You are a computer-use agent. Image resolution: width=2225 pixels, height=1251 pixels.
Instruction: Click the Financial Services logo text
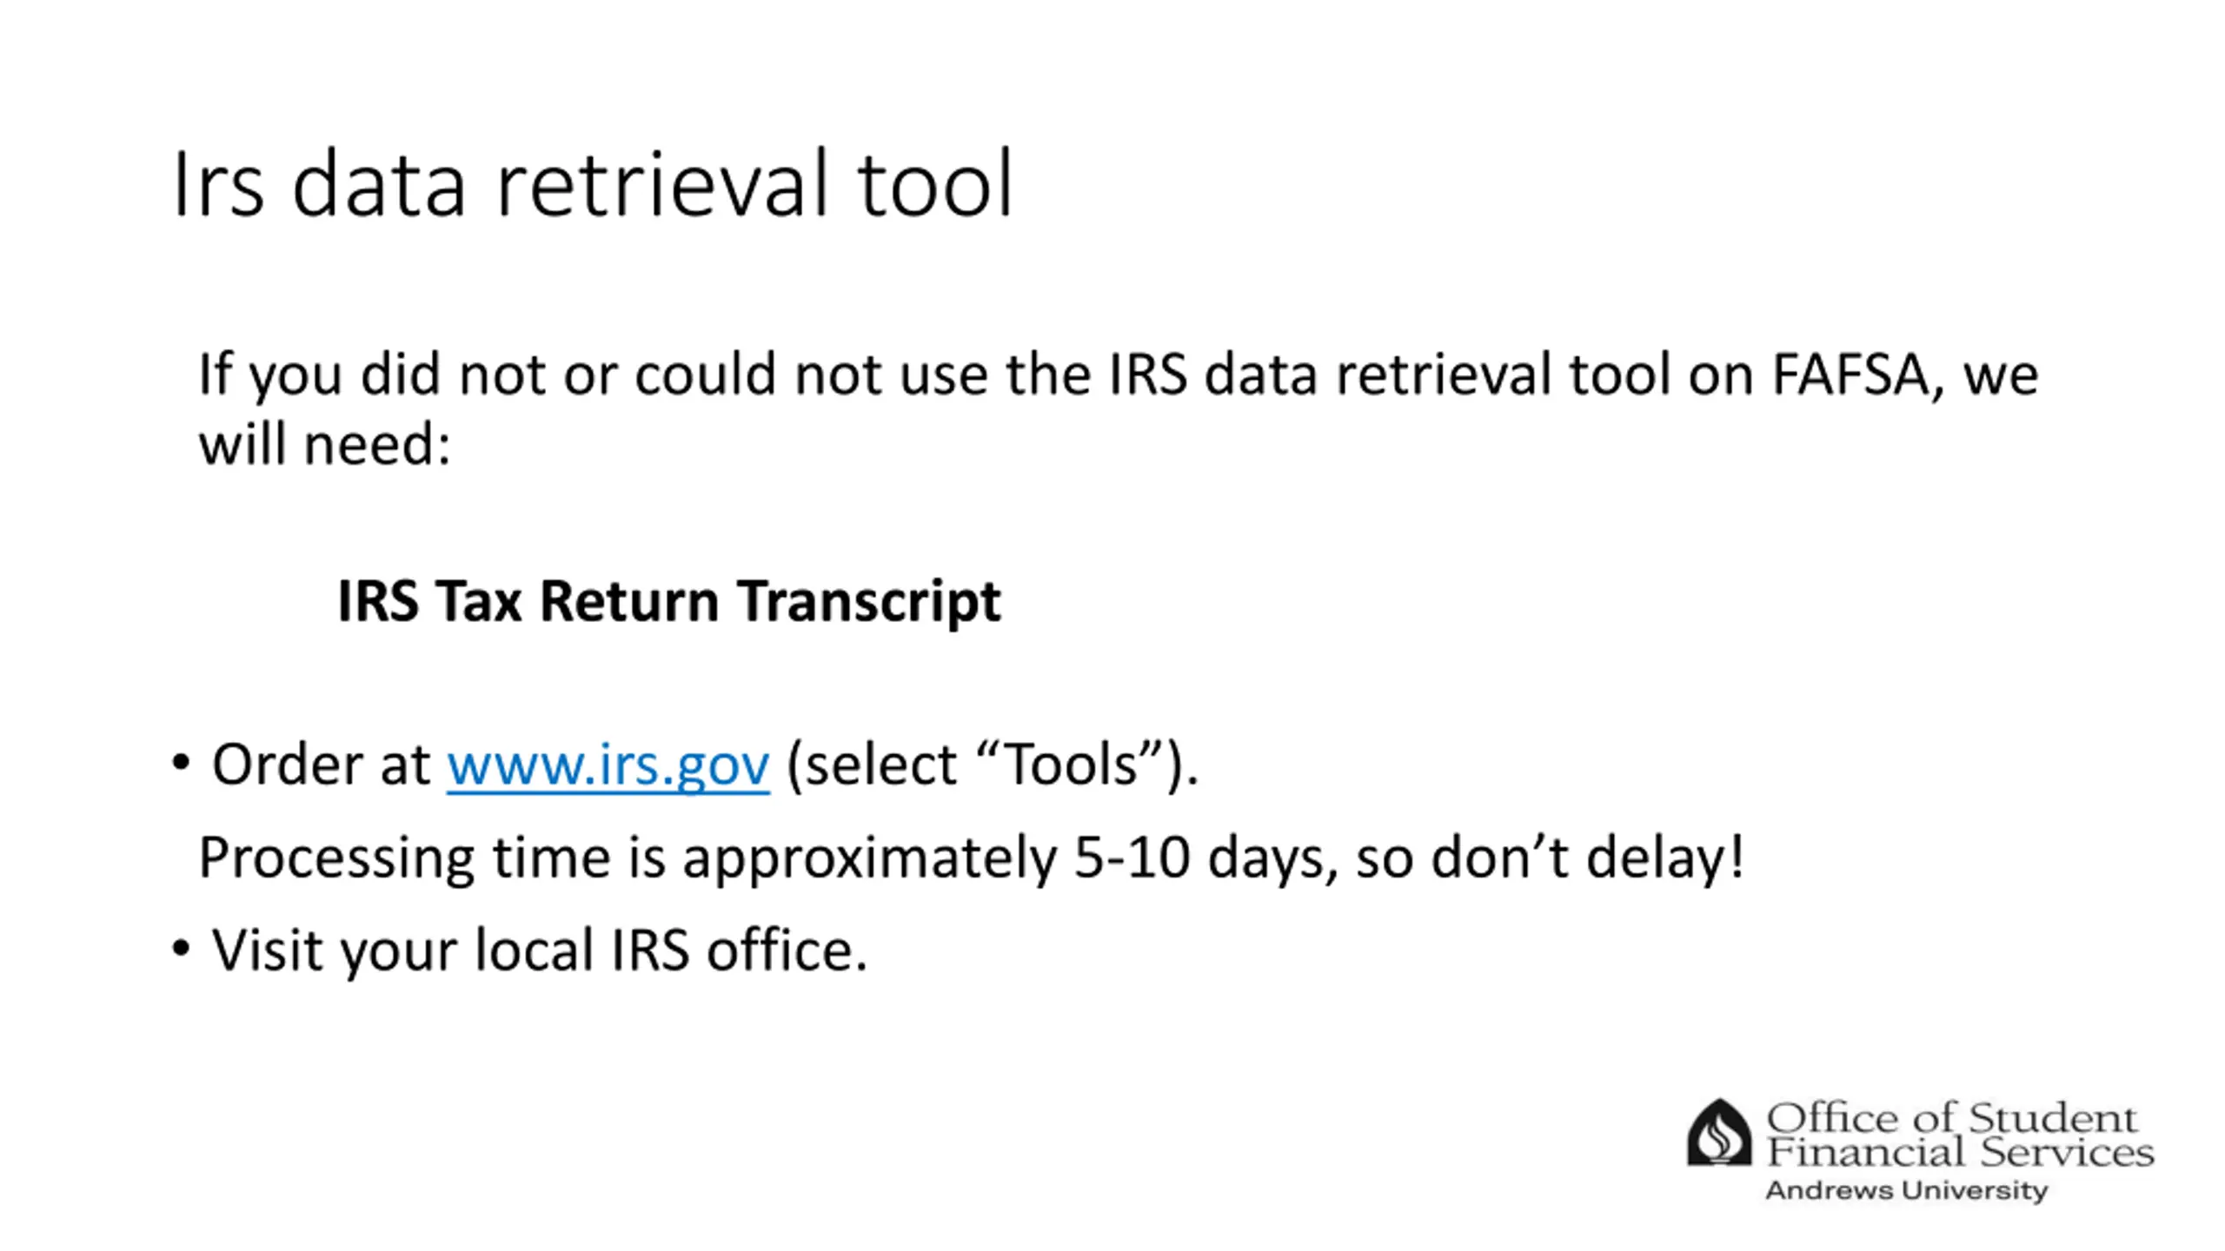[1960, 1152]
